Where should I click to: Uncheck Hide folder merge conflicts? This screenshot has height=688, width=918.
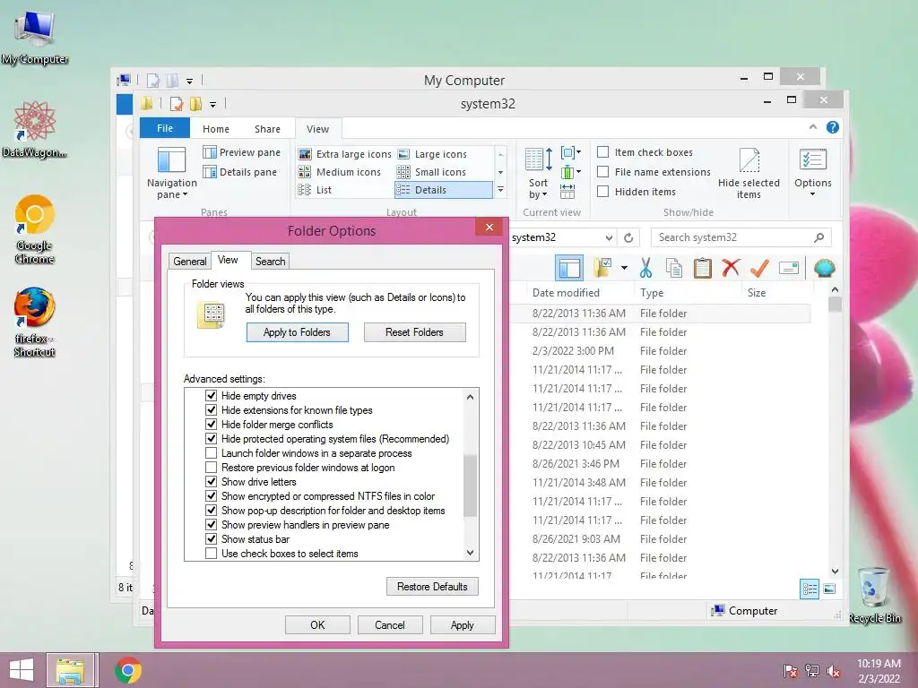coord(212,424)
